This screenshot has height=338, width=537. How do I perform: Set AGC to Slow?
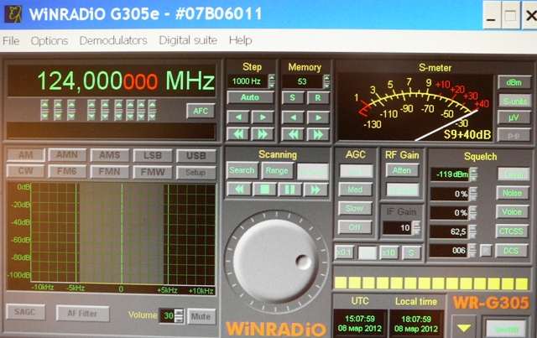coord(355,208)
